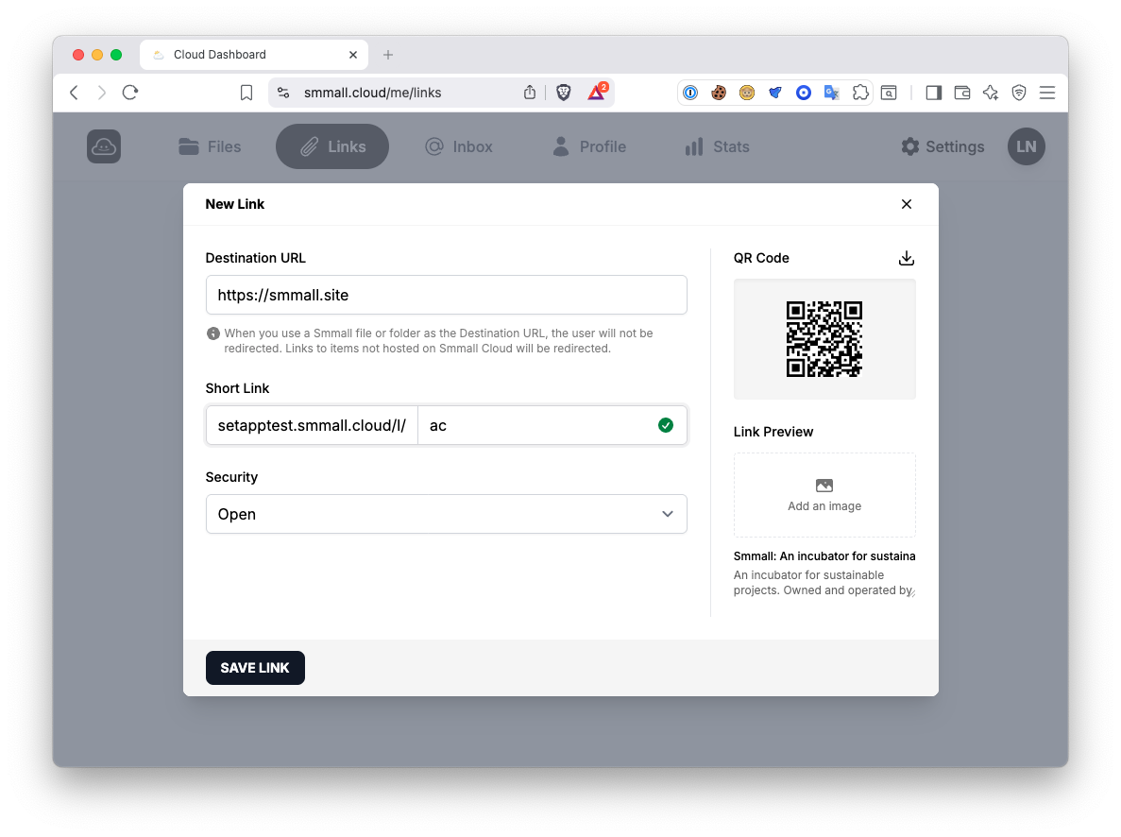Reload the current page

(130, 93)
